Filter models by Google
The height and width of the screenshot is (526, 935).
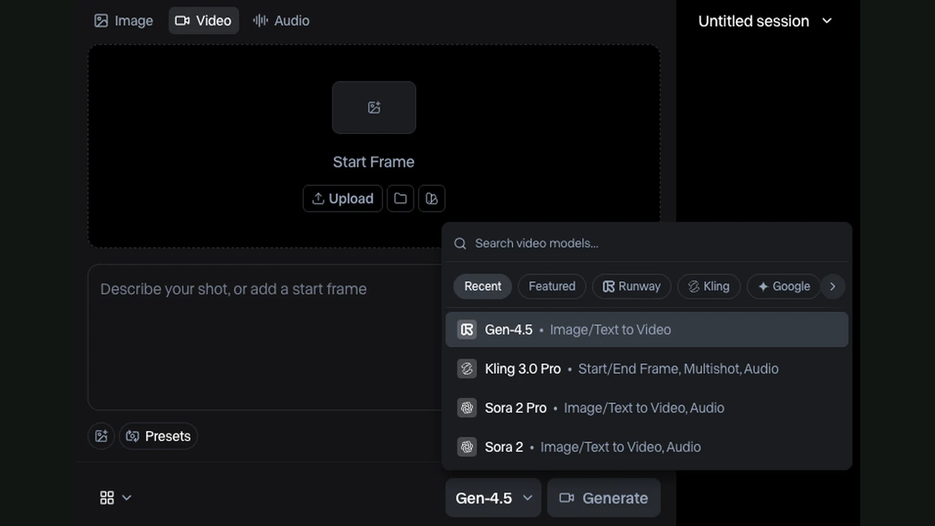tap(783, 286)
